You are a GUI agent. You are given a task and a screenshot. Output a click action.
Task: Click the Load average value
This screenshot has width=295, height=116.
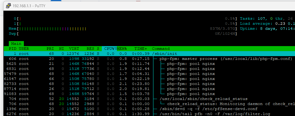285,24
